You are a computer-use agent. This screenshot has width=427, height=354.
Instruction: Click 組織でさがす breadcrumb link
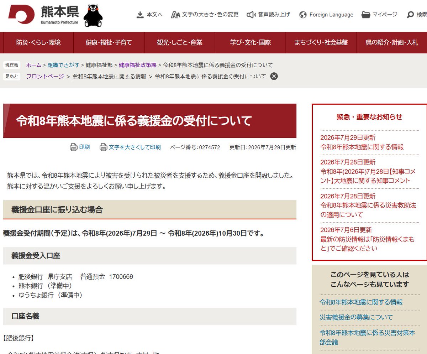click(64, 65)
